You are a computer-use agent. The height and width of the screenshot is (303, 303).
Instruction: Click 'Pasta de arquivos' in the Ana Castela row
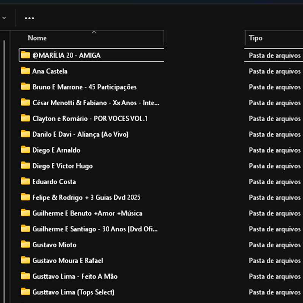coord(275,71)
